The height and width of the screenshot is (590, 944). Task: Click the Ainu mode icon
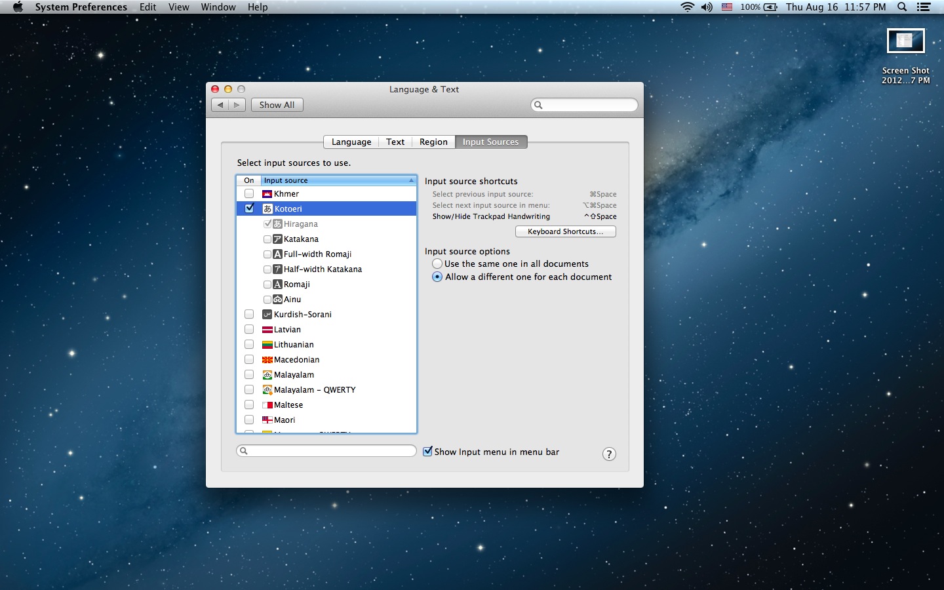[x=277, y=300]
